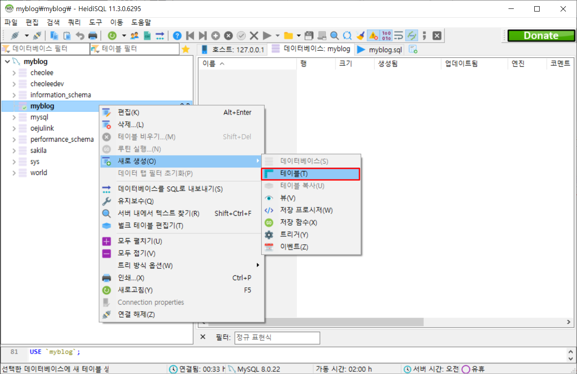This screenshot has height=374, width=577.
Task: Toggle the binary as hex 0101 button
Action: click(x=386, y=36)
